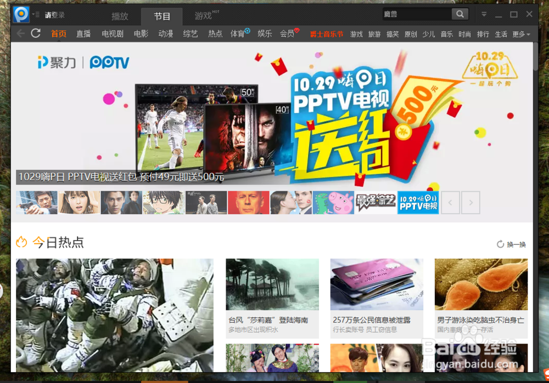Open the 热点 navigation item
Viewport: 549px width, 383px height.
(215, 34)
